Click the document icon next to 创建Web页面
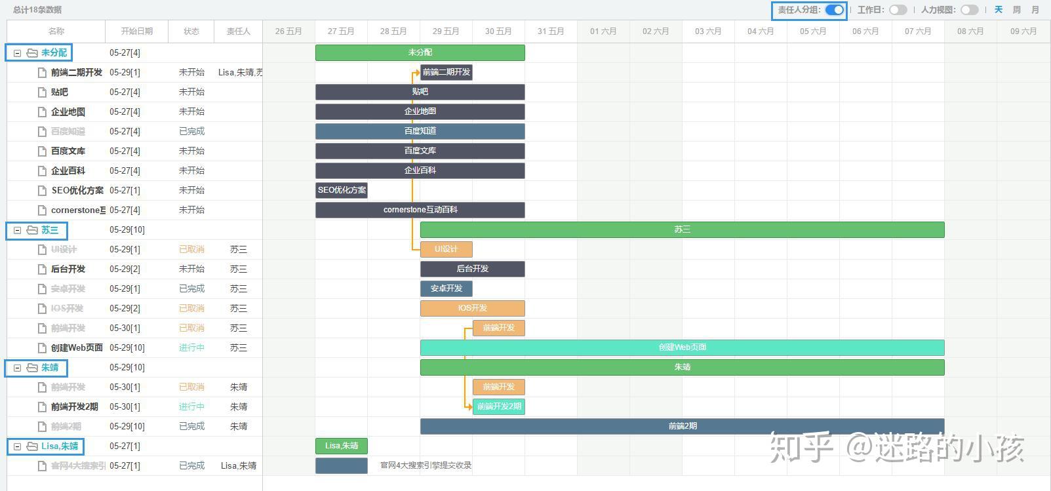This screenshot has width=1051, height=491. pos(42,348)
